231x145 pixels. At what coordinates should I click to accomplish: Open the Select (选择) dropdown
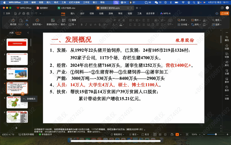point(217,24)
